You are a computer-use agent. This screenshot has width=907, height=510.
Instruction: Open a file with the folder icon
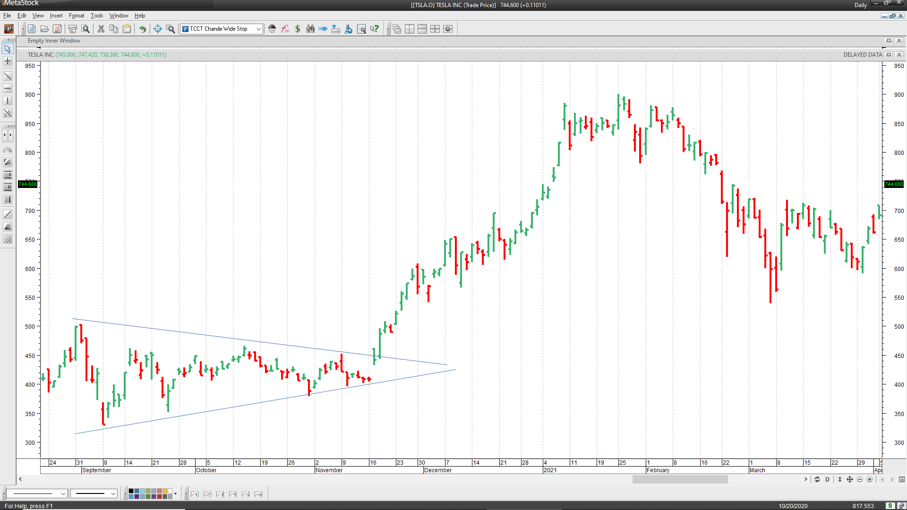[x=44, y=29]
